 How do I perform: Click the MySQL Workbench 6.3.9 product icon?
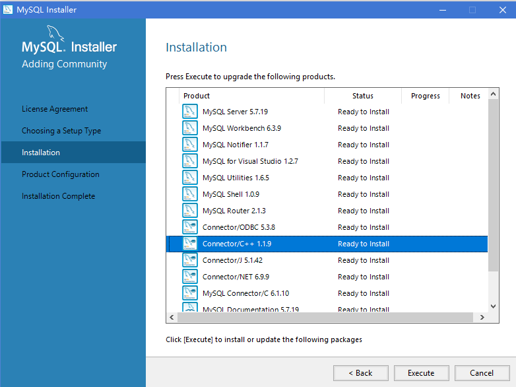pyautogui.click(x=190, y=128)
